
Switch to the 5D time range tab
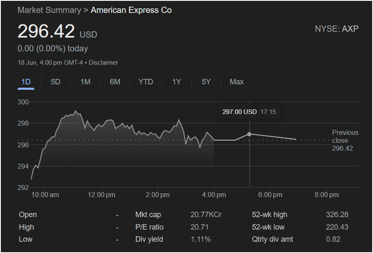click(55, 82)
